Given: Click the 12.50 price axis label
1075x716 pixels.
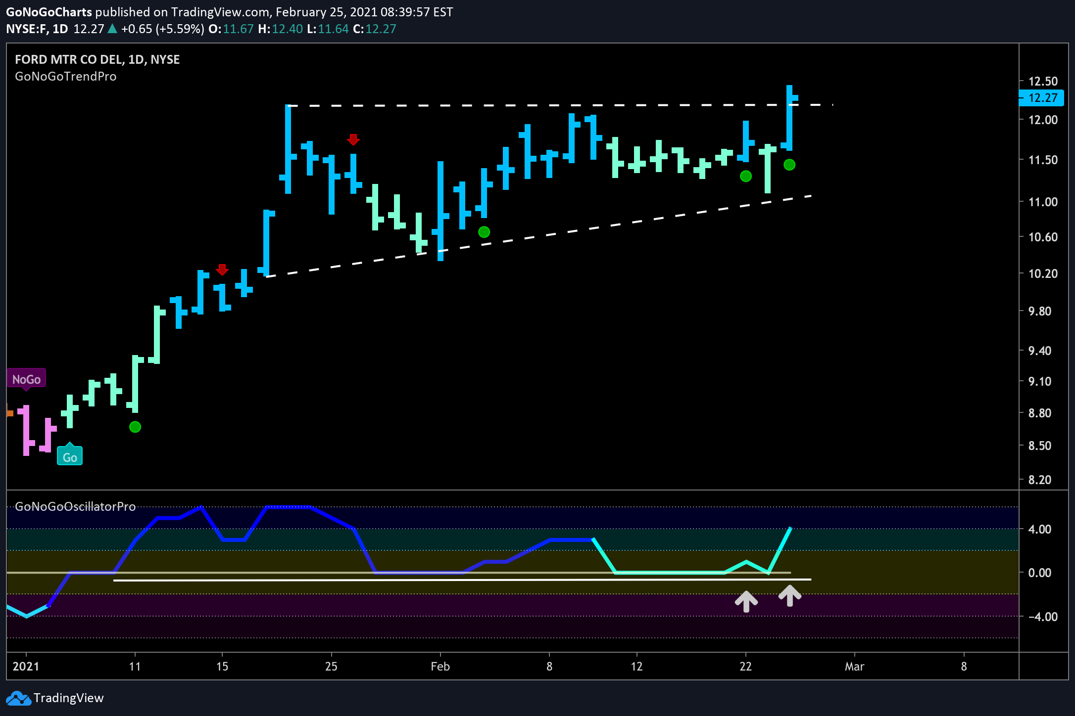Looking at the screenshot, I should click(x=1043, y=81).
